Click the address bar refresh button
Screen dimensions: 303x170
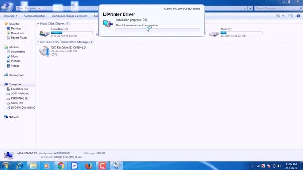tap(250, 8)
